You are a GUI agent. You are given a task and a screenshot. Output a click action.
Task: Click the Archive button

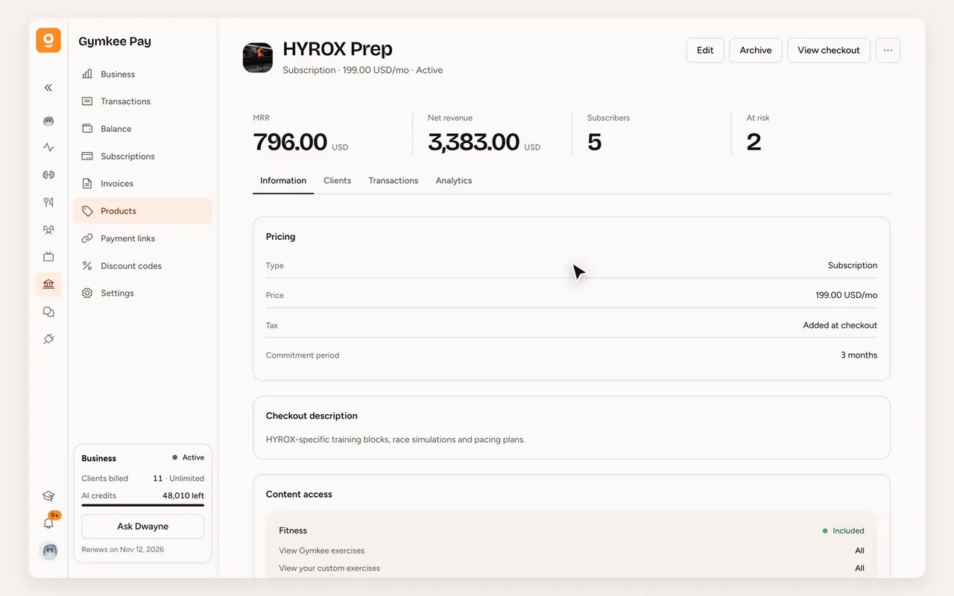click(756, 50)
